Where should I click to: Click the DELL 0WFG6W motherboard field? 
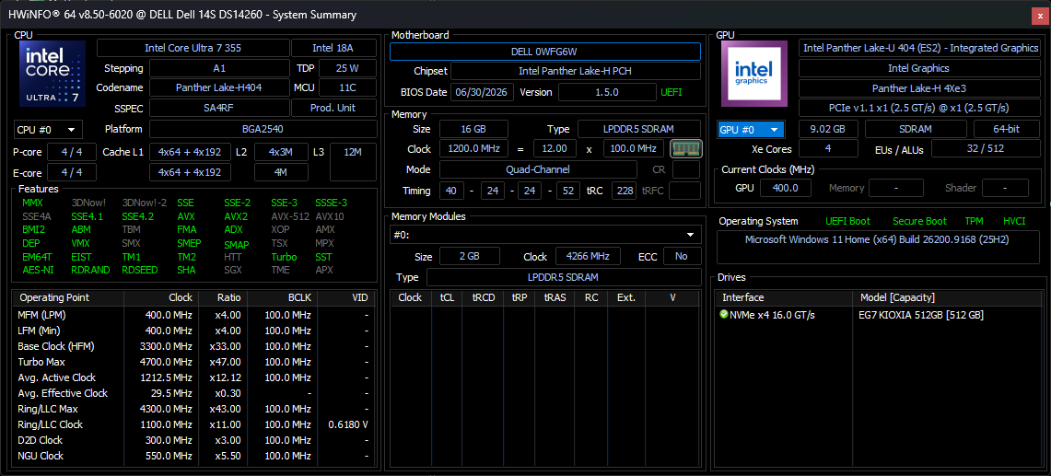545,52
